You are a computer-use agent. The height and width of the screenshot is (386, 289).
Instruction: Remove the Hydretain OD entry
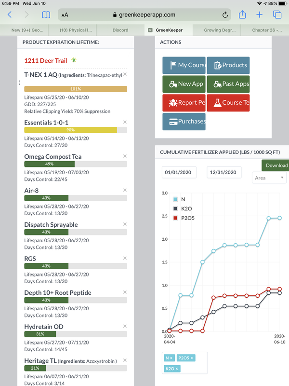click(x=125, y=326)
